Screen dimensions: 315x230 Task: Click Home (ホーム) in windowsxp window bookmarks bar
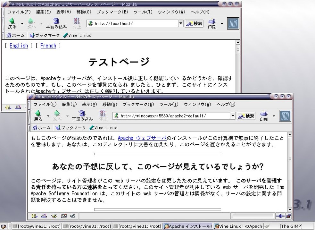[41, 128]
